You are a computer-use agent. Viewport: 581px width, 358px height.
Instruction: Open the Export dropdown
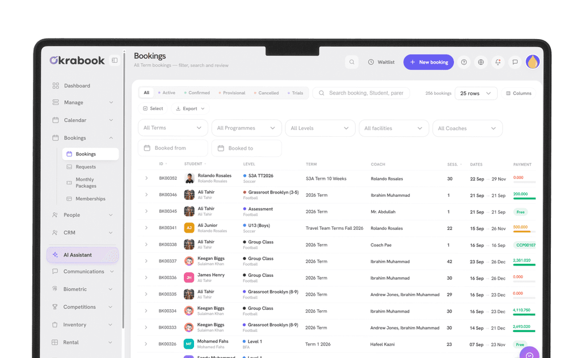coord(190,108)
